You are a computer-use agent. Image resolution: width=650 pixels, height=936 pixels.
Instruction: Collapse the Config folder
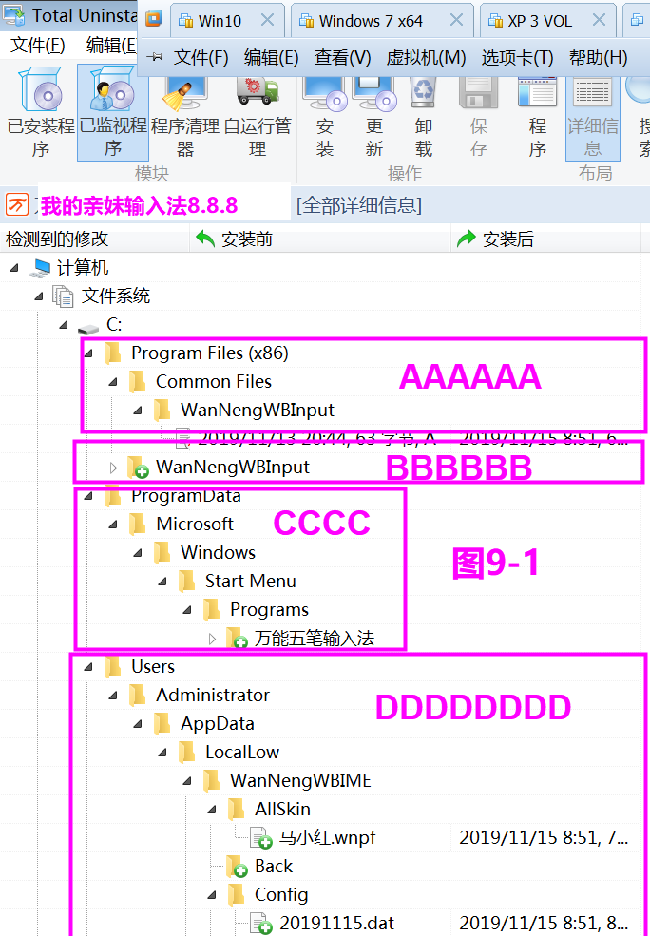coord(212,895)
